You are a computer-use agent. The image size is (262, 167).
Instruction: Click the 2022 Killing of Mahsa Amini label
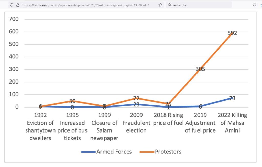click(x=232, y=123)
